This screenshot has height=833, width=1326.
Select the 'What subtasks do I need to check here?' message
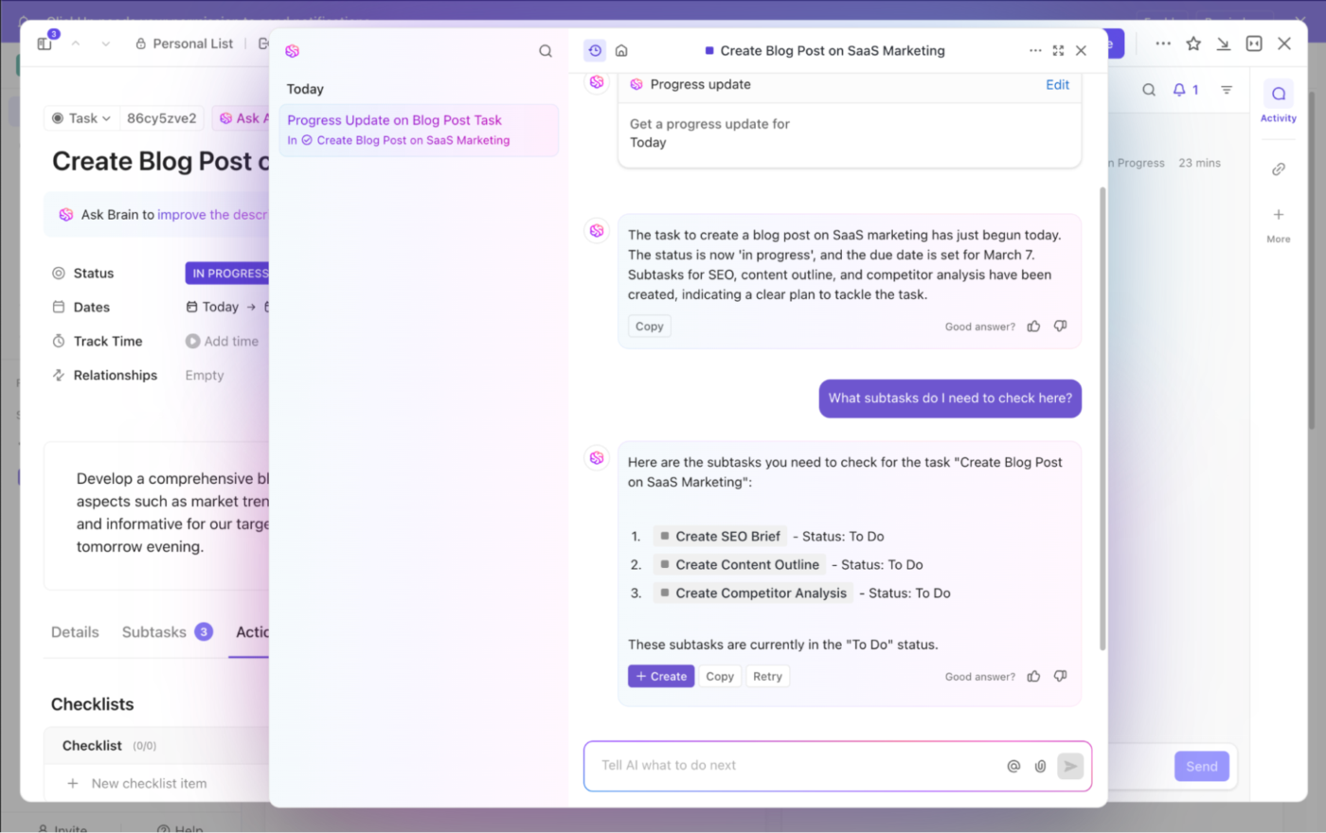950,399
